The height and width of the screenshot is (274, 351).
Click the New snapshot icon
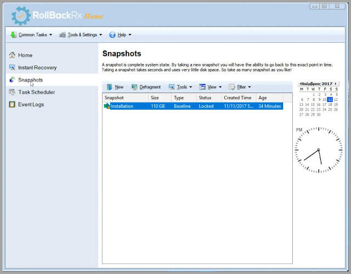(x=110, y=87)
